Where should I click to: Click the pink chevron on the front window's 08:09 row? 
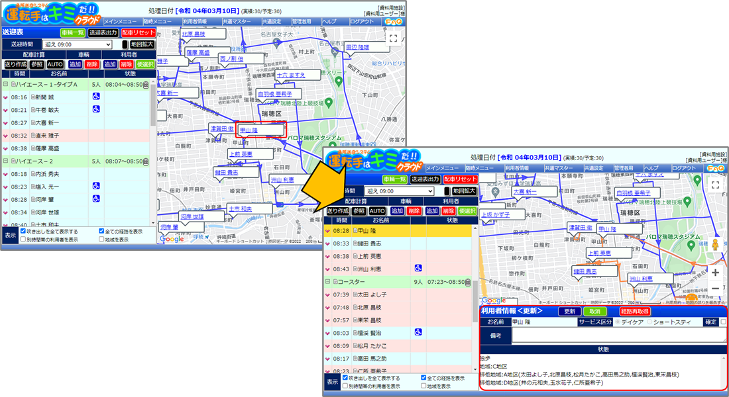tap(327, 346)
